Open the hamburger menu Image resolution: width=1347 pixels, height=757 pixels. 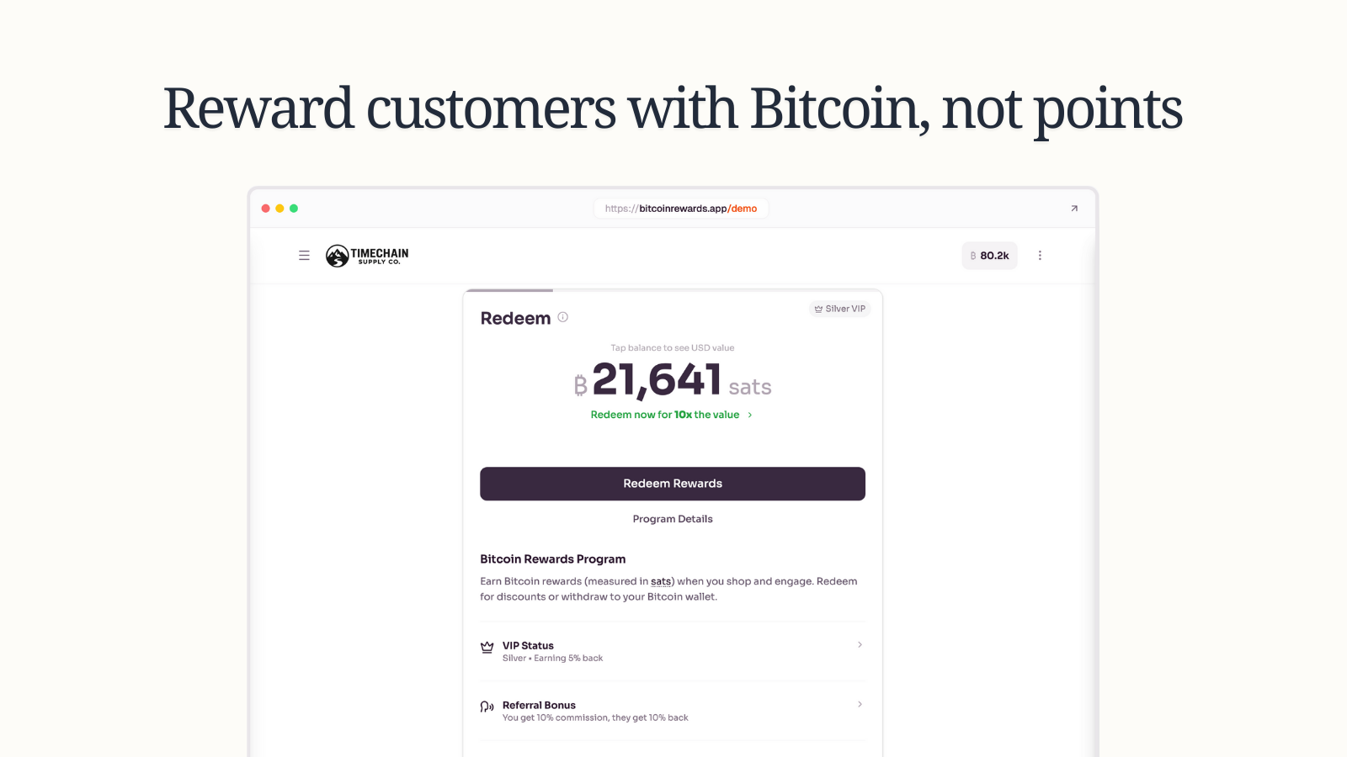click(304, 256)
